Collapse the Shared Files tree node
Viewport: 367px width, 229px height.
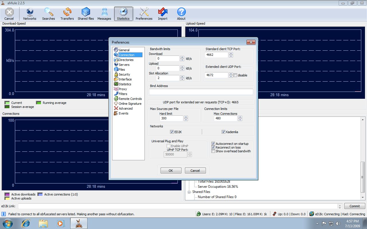[x=189, y=192]
